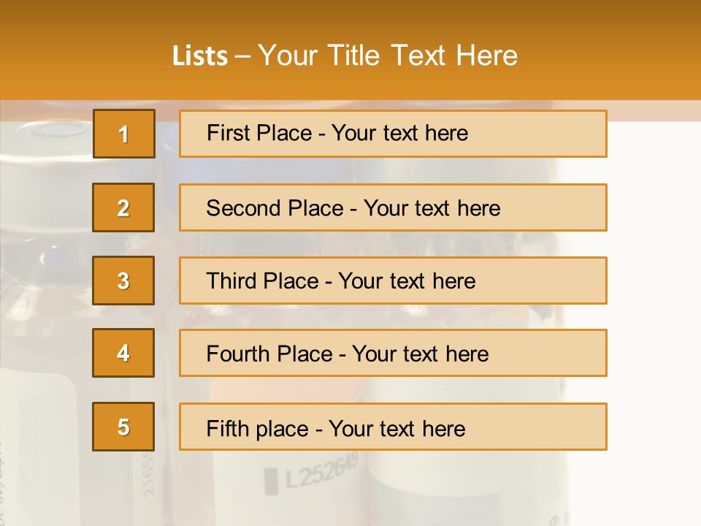This screenshot has width=701, height=526.
Task: Select the number 2 box
Action: tap(123, 207)
